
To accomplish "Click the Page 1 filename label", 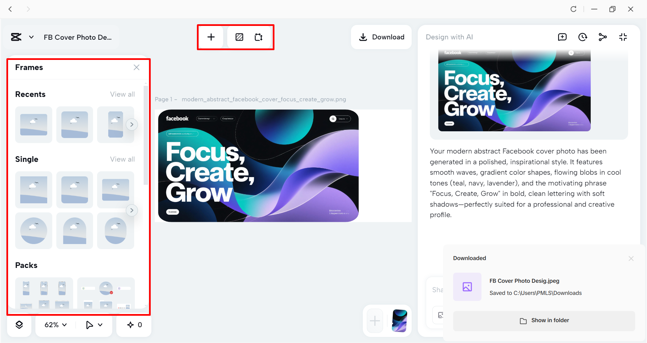I will 250,99.
